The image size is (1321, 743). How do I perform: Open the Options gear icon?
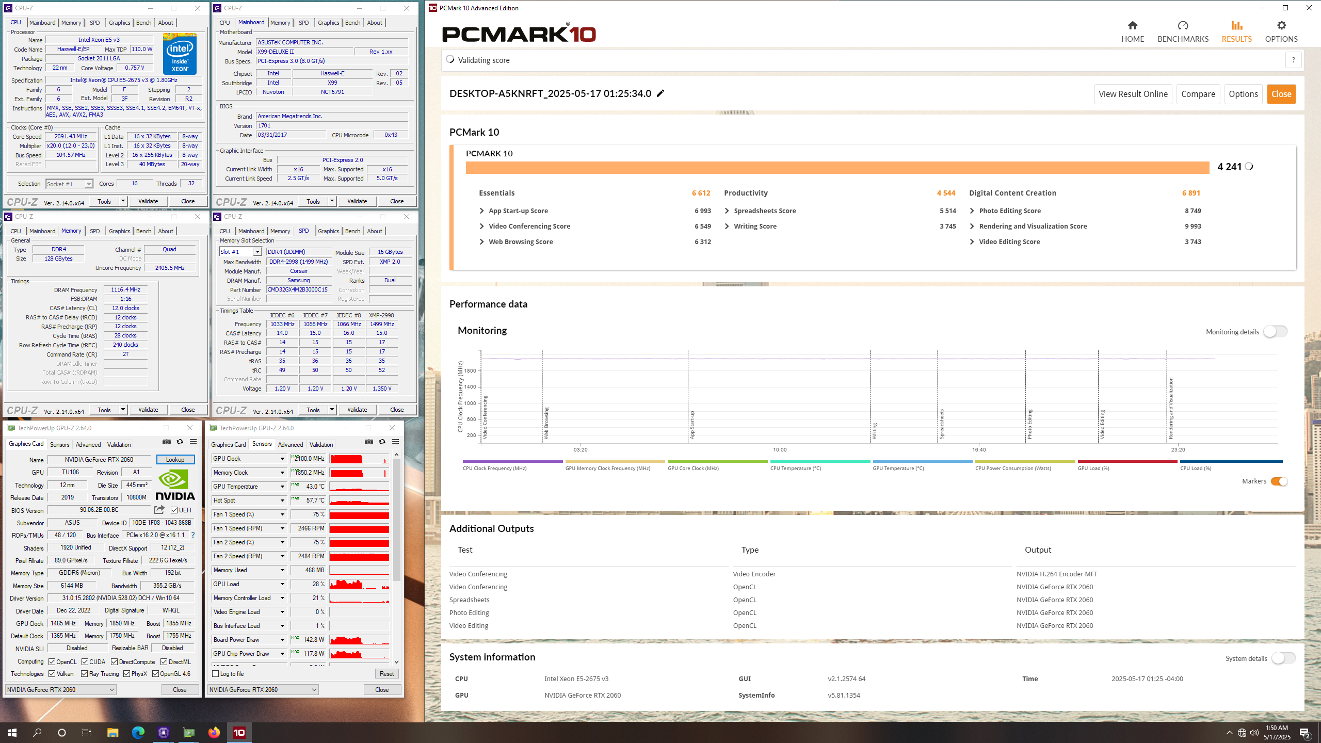pyautogui.click(x=1281, y=26)
